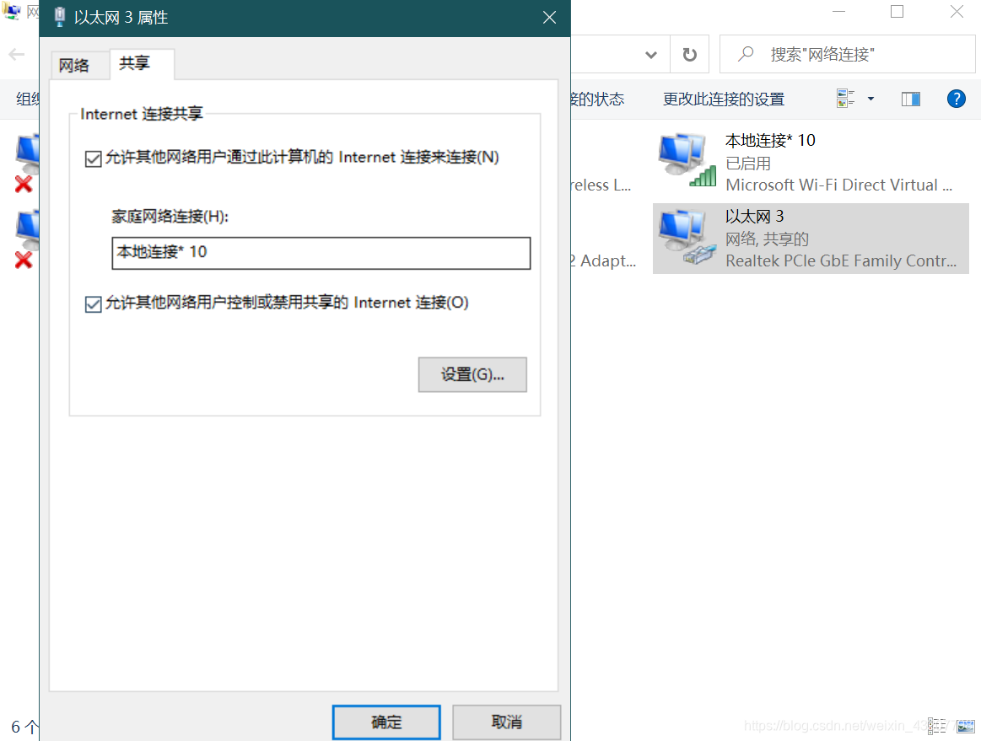Open the blue help icon
This screenshot has width=981, height=741.
pyautogui.click(x=956, y=99)
